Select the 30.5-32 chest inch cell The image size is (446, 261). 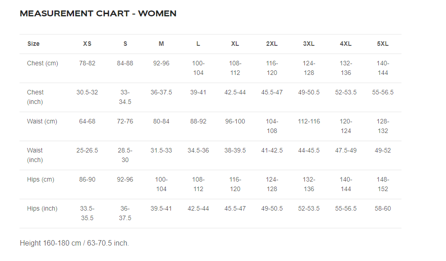[x=87, y=92]
